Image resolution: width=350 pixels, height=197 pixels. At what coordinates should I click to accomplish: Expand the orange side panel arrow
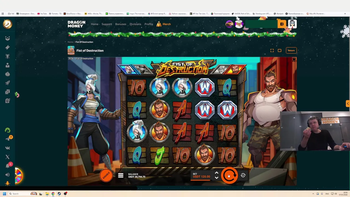tap(348, 103)
